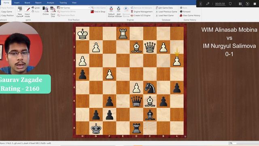Start the Default Kibitzer engine

[111, 12]
